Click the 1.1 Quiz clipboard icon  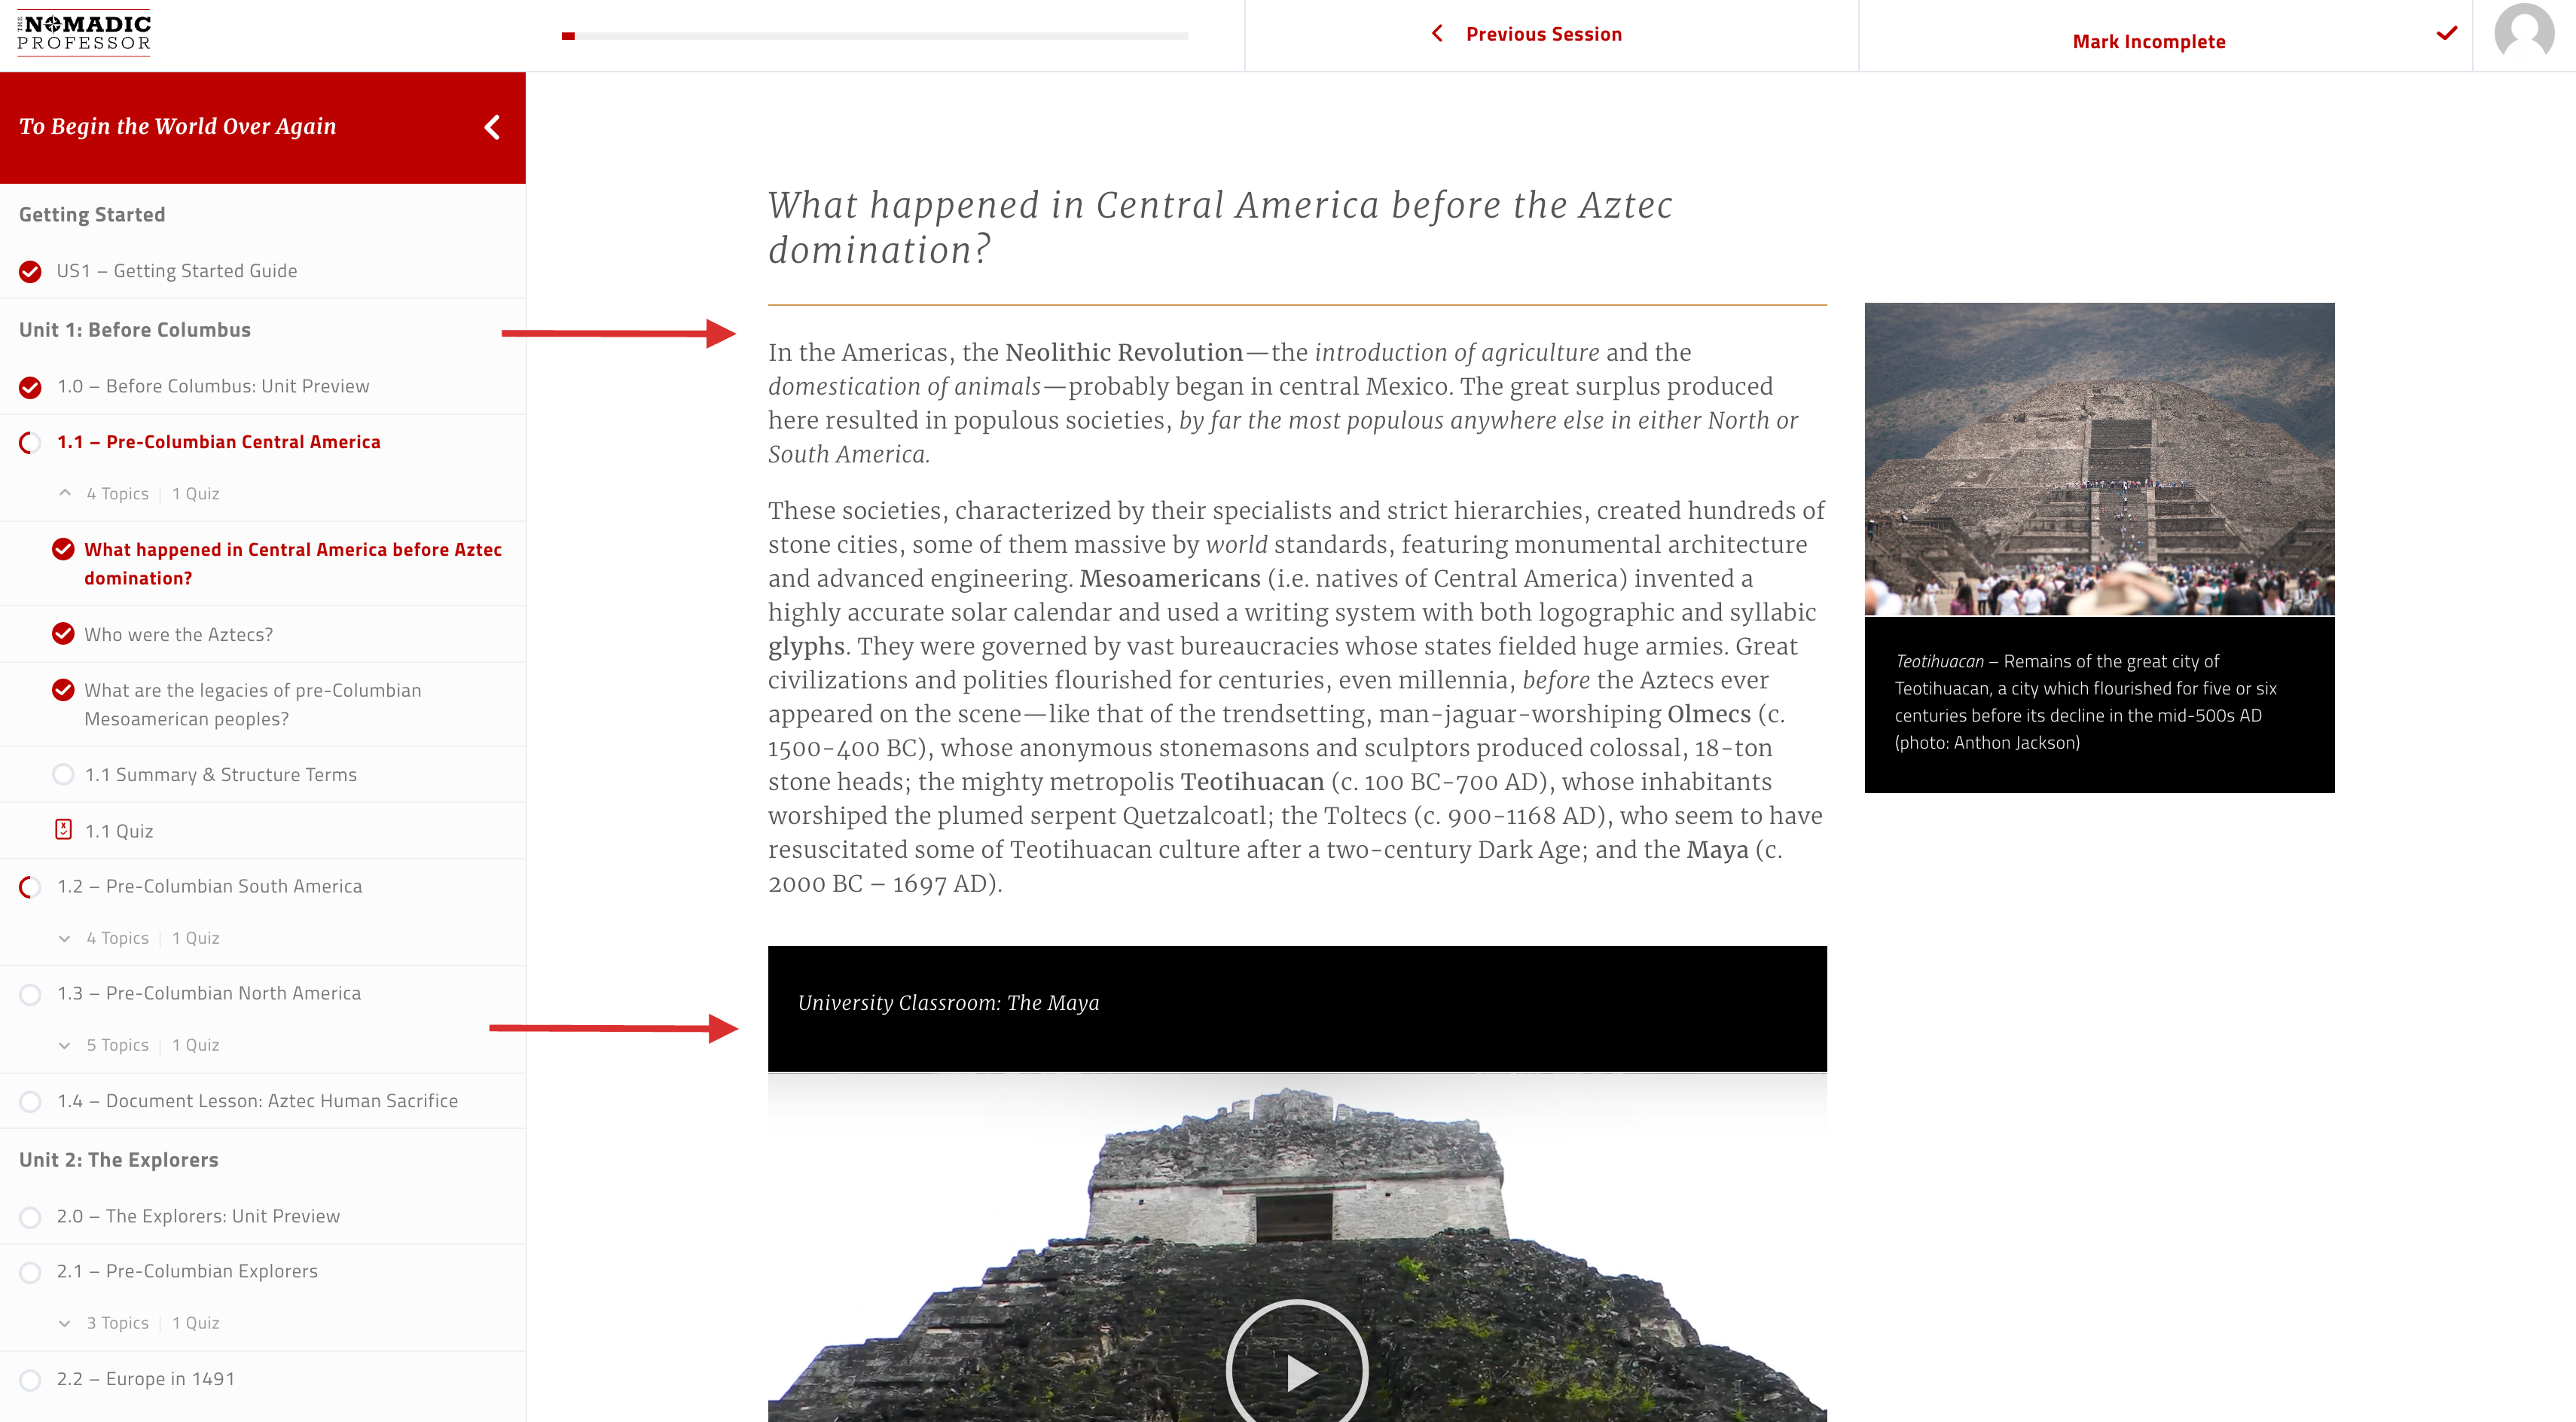pyautogui.click(x=63, y=830)
